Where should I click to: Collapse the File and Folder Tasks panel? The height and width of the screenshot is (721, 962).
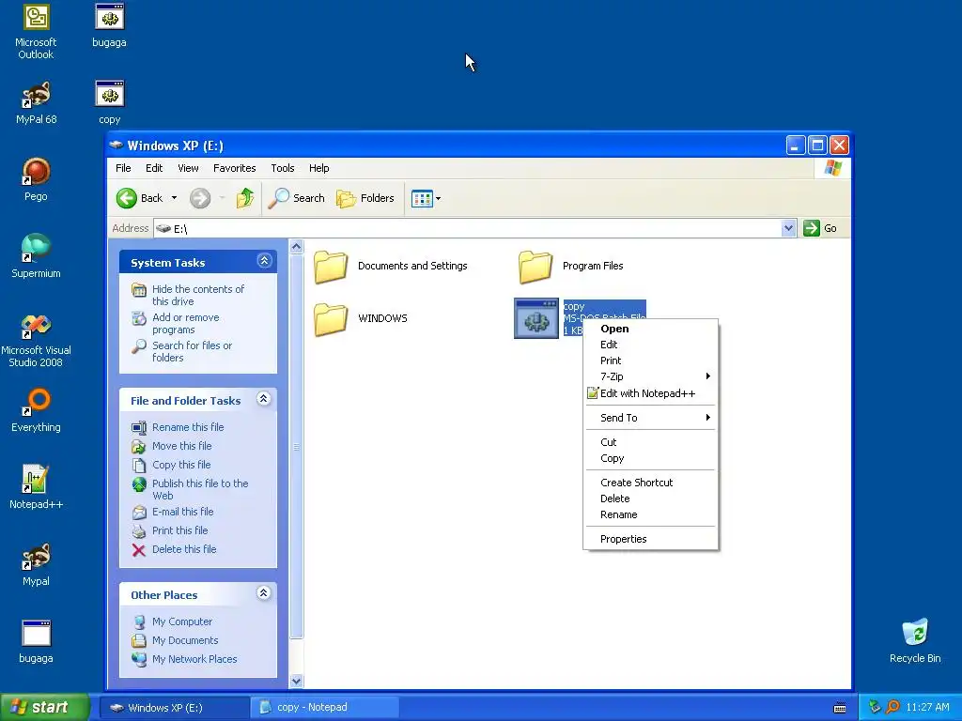coord(264,399)
